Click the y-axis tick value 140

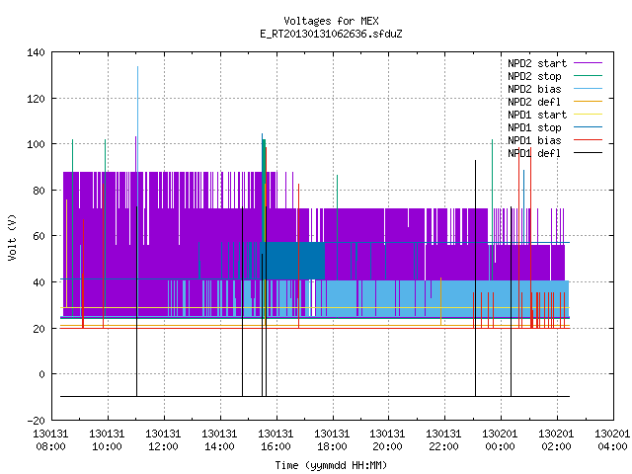[36, 52]
